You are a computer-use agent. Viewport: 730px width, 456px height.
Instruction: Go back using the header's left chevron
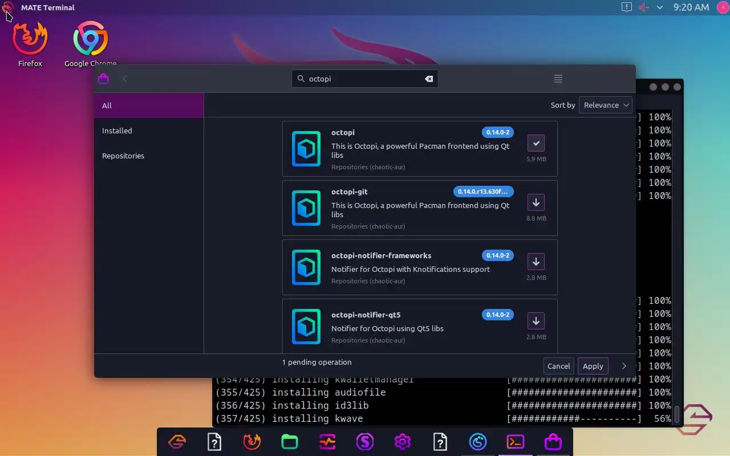125,79
